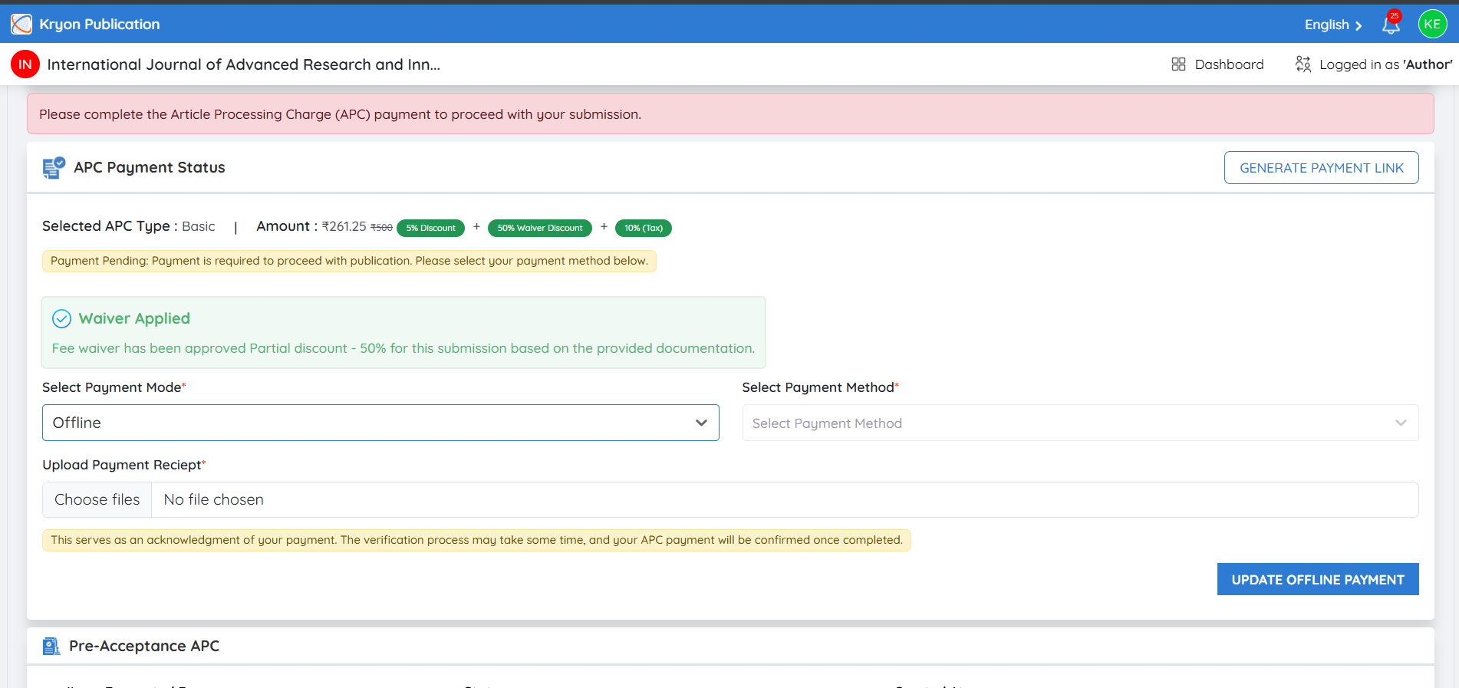1459x688 pixels.
Task: Click the No file chosen field
Action: (x=785, y=499)
